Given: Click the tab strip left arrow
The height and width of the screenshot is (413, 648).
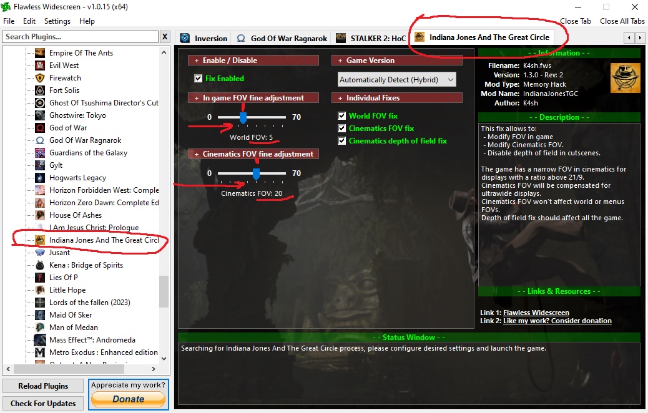Looking at the screenshot, I should coord(629,38).
